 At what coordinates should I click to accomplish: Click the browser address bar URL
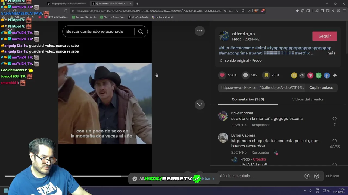tap(149, 11)
